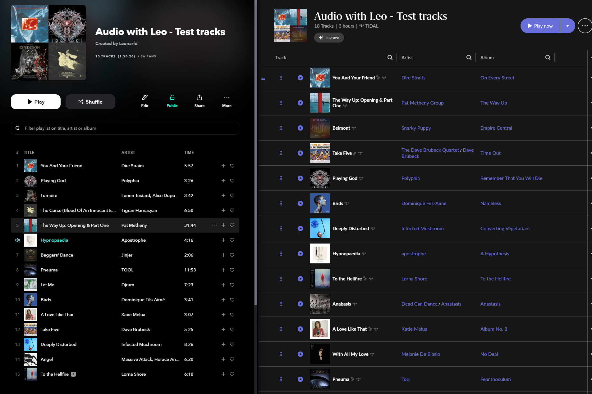The image size is (592, 394).
Task: Click the Edit pencil icon in TIDAL
Action: click(145, 97)
